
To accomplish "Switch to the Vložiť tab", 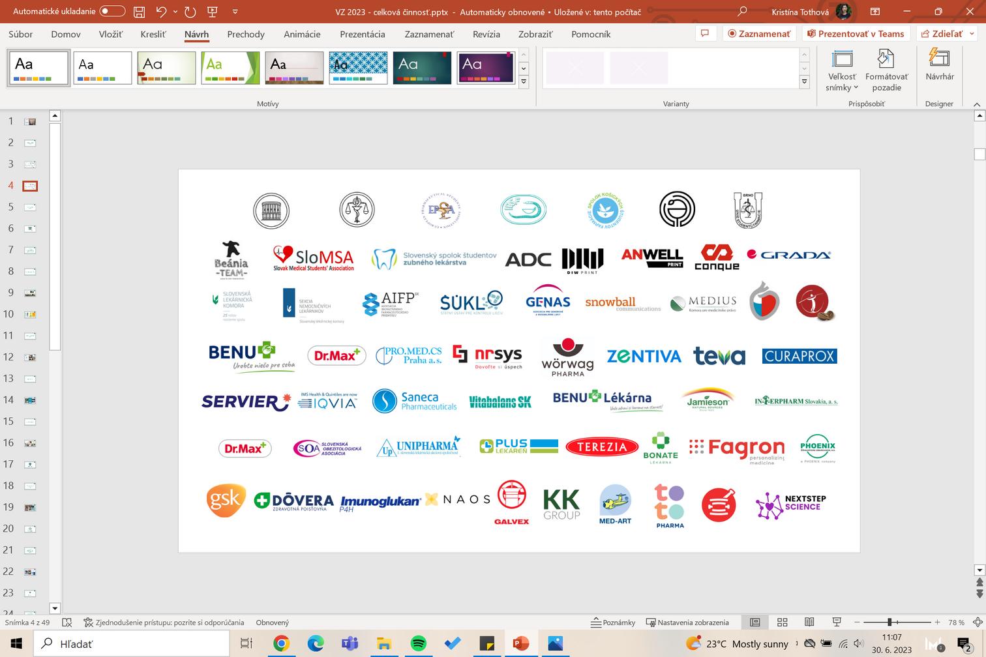I will tap(110, 34).
